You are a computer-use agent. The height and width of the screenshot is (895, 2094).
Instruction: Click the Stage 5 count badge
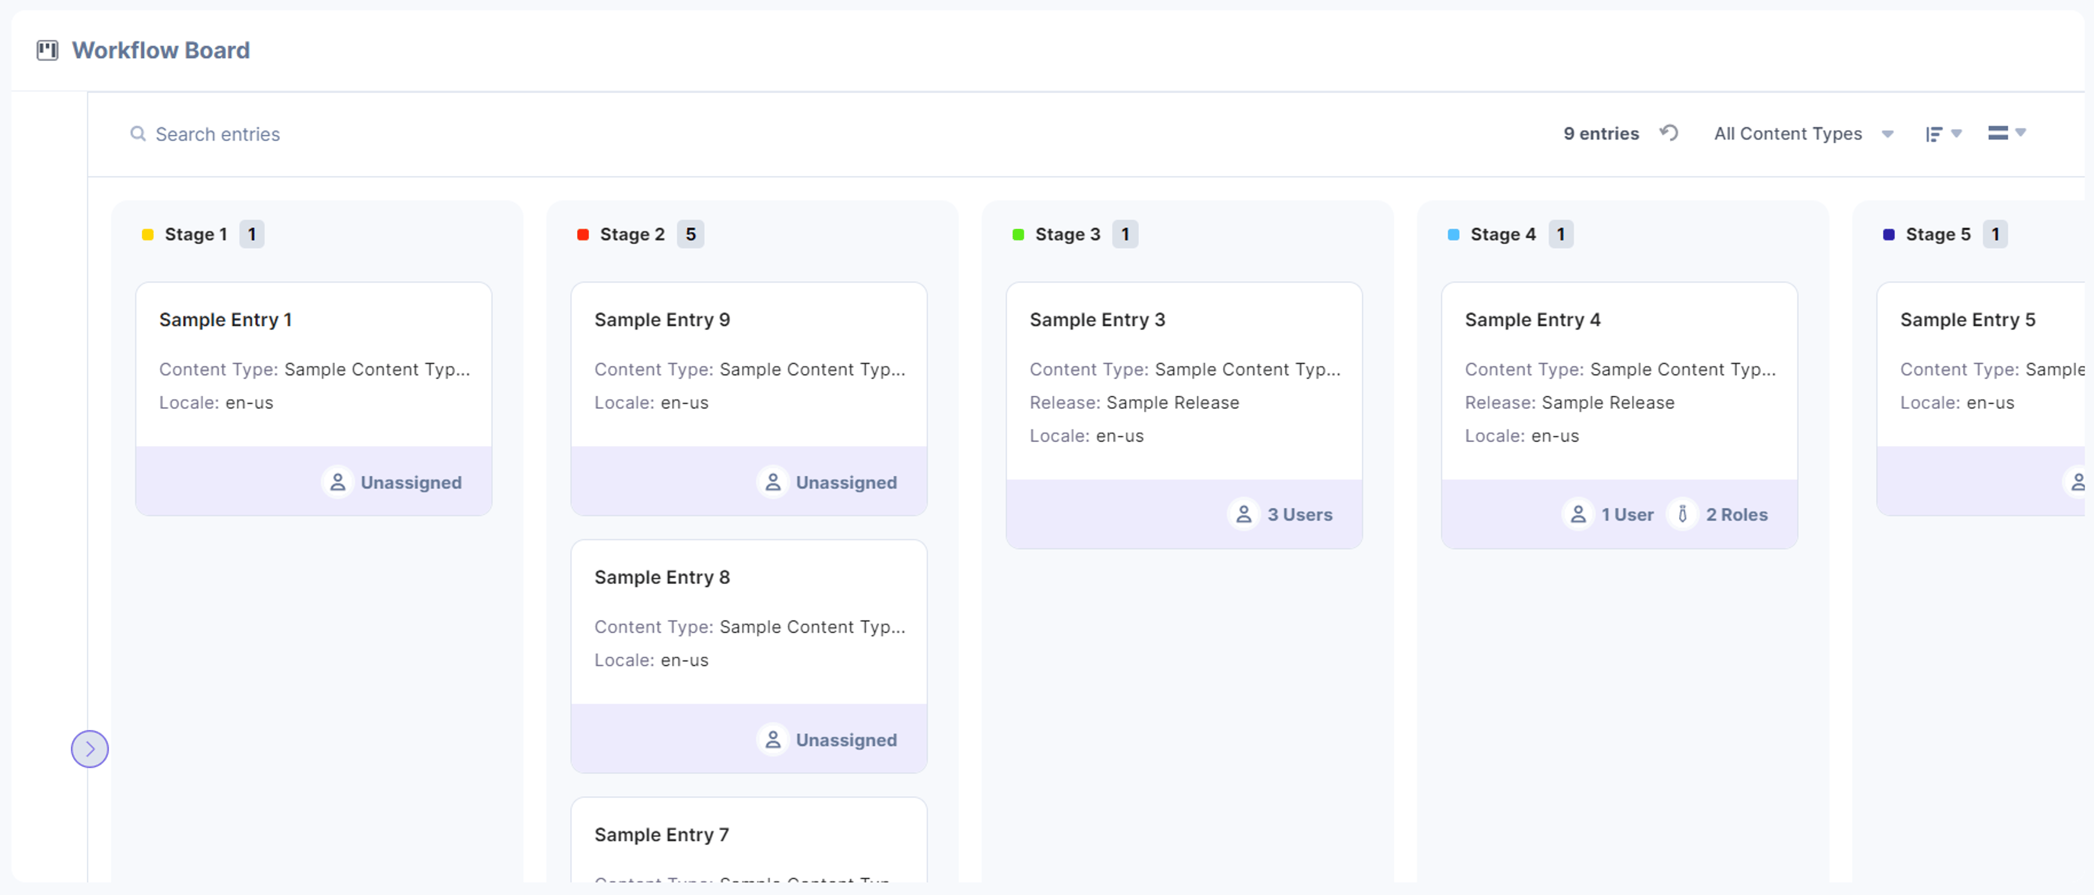click(1995, 234)
